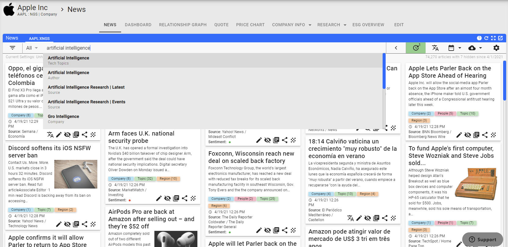Click the translate icon in the search toolbar

click(x=435, y=48)
